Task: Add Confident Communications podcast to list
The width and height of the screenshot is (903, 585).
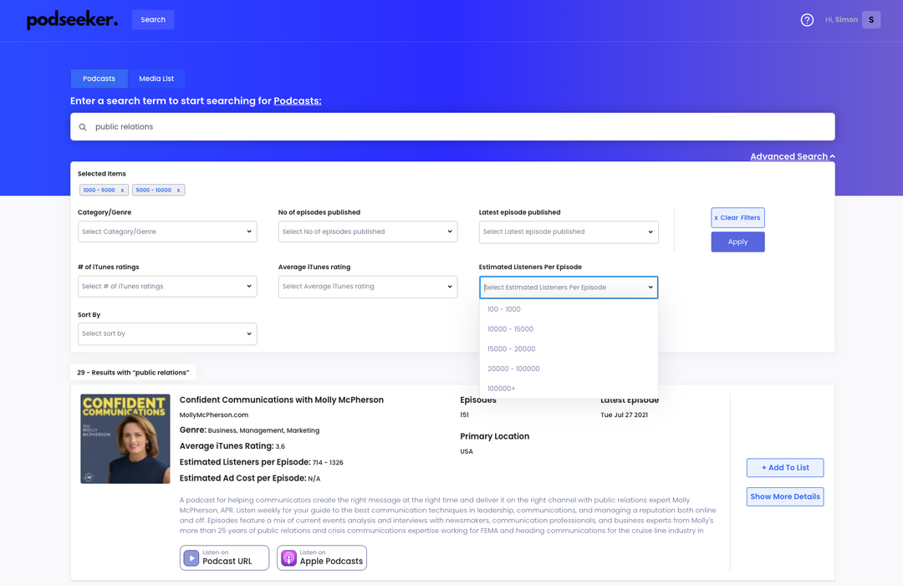Action: click(x=784, y=467)
